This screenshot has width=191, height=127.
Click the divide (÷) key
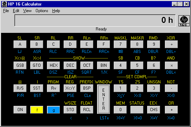pyautogui.click(x=171, y=44)
